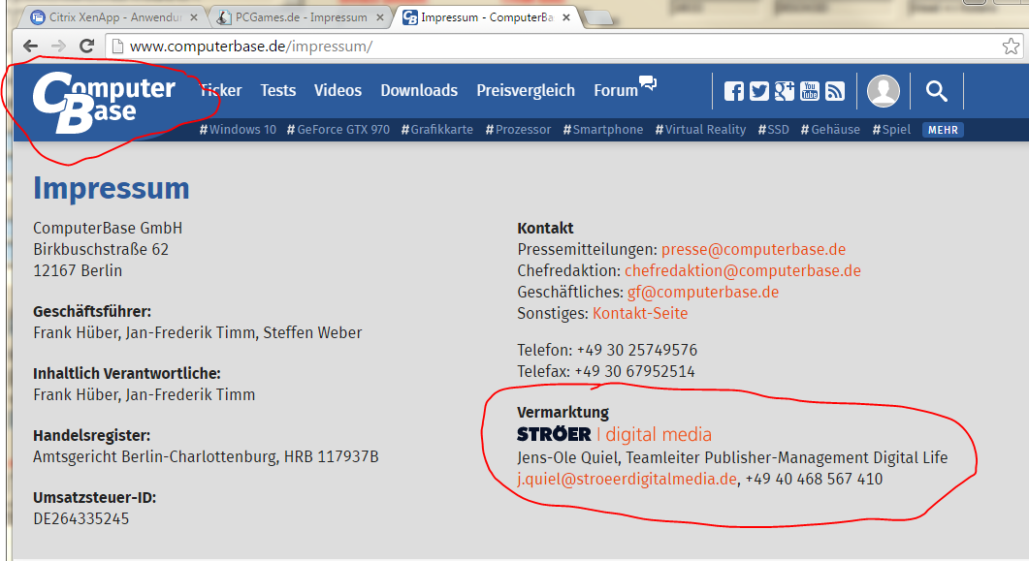Close the Impressum - ComputerBase tab
This screenshot has height=561, width=1029.
point(566,17)
